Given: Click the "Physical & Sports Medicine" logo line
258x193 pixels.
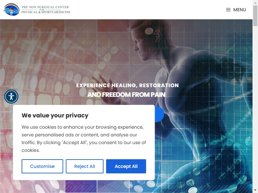Looking at the screenshot, I should pos(46,12).
